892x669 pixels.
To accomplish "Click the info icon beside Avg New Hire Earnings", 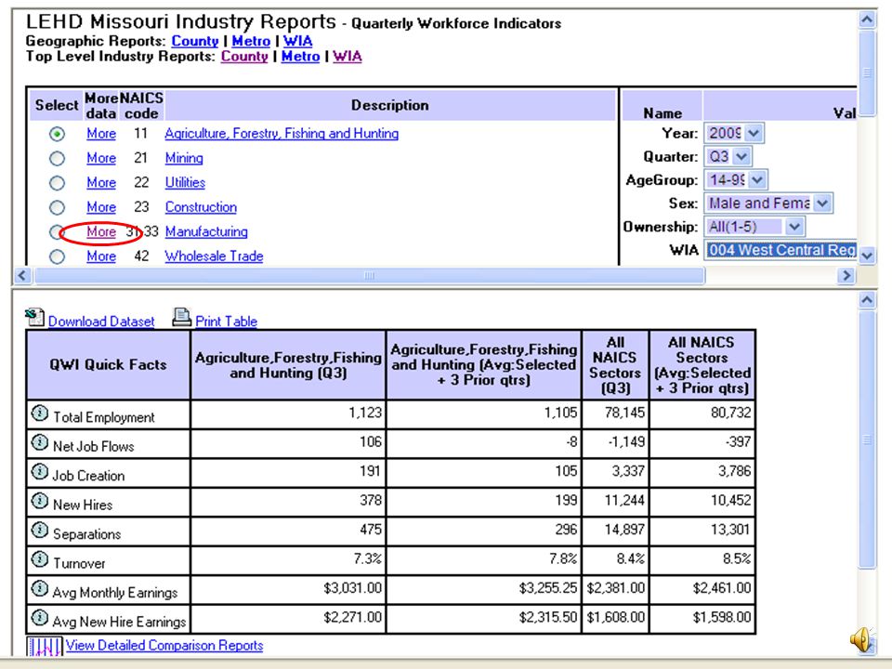I will 39,618.
